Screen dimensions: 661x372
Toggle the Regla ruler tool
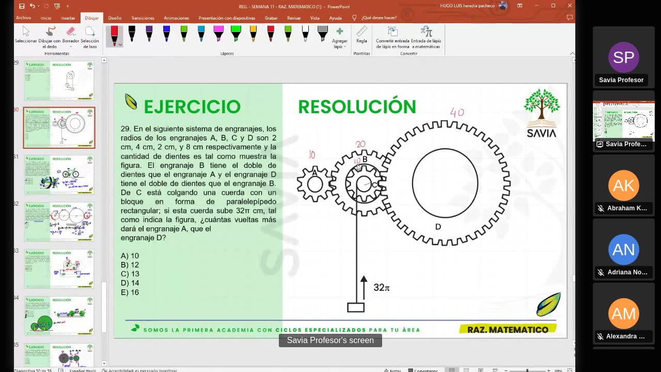click(x=361, y=35)
